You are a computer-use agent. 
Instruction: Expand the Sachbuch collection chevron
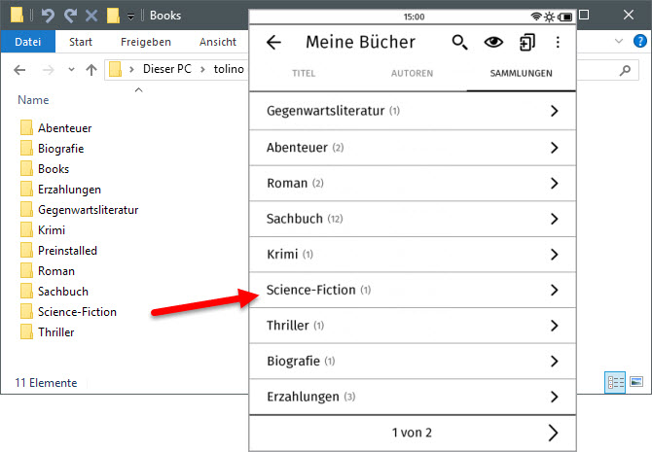pyautogui.click(x=554, y=219)
